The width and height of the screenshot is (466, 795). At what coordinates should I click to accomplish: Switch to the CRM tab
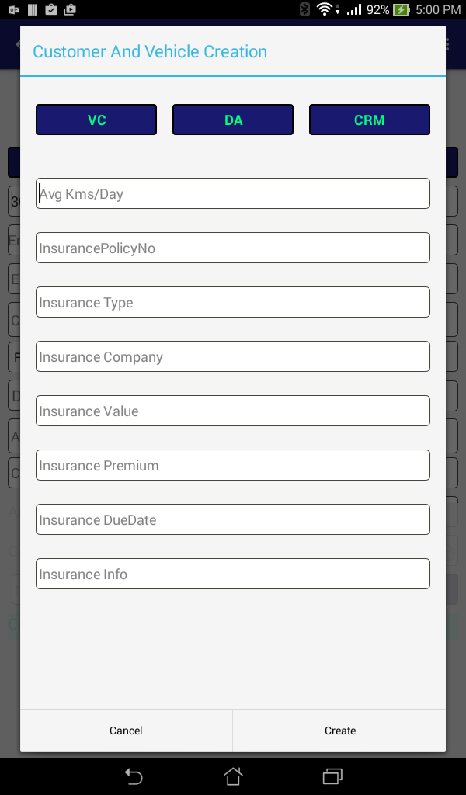tap(370, 120)
